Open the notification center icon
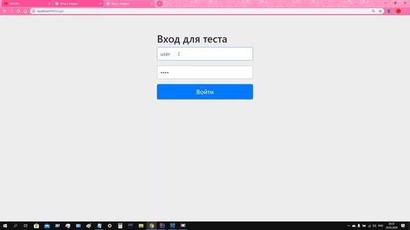The image size is (410, 230). [403, 226]
